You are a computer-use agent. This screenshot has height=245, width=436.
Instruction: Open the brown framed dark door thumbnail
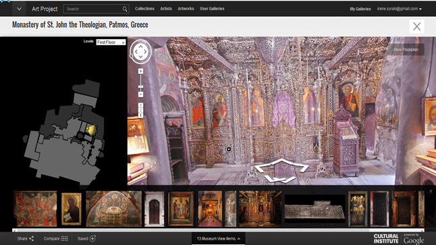404,209
